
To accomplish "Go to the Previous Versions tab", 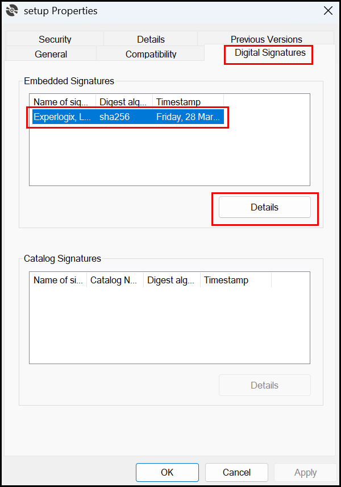I will tap(266, 39).
